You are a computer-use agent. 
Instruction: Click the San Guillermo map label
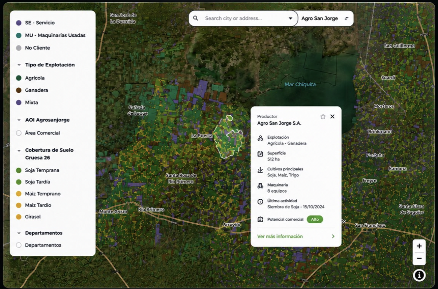399,46
